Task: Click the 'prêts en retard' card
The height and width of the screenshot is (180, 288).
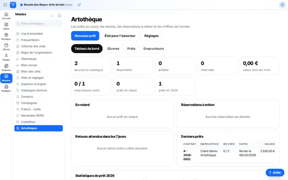Action: (133, 86)
